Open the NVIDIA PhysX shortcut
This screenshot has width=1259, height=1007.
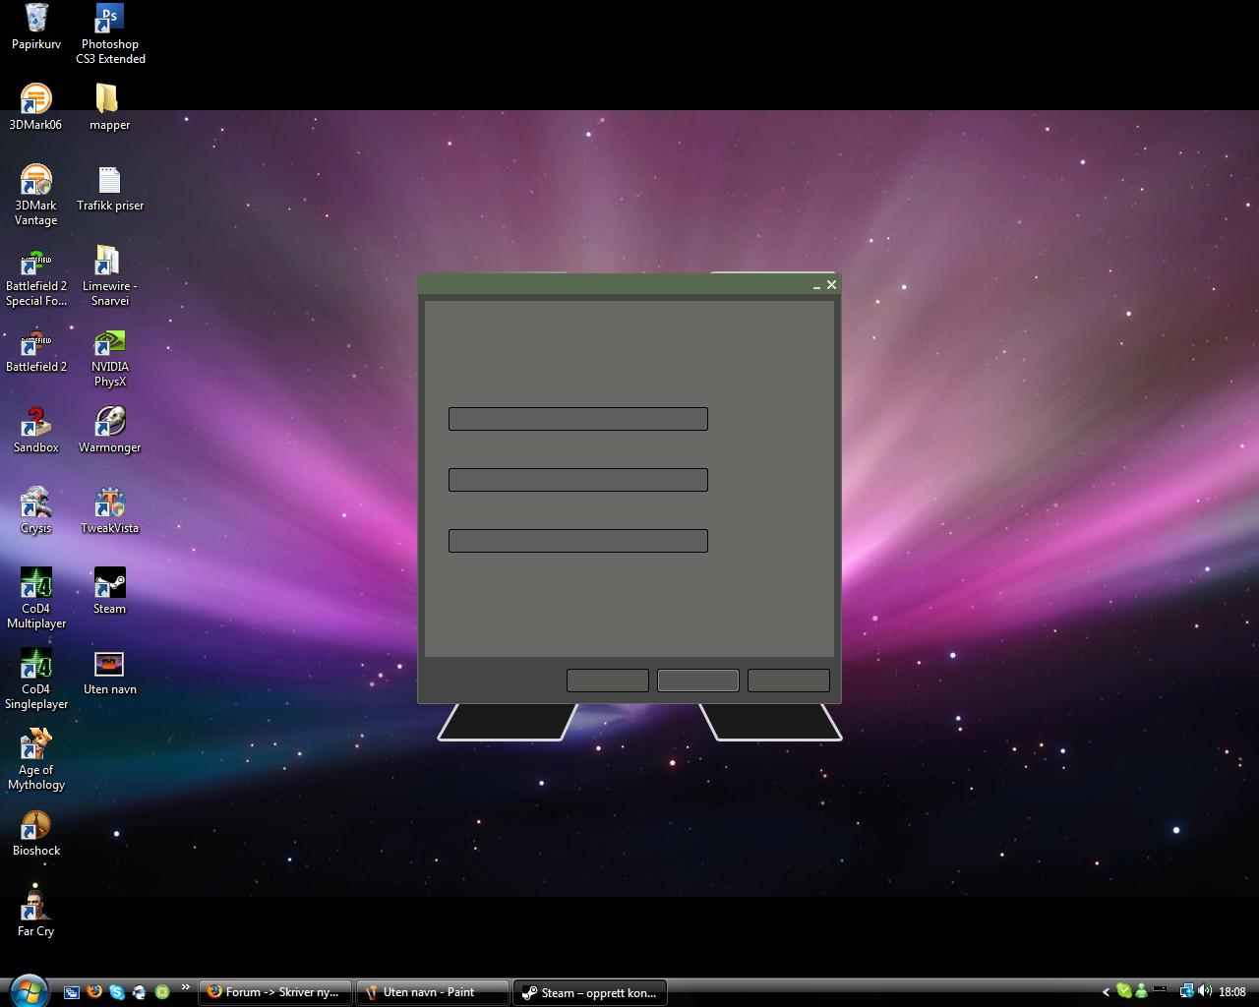(110, 357)
